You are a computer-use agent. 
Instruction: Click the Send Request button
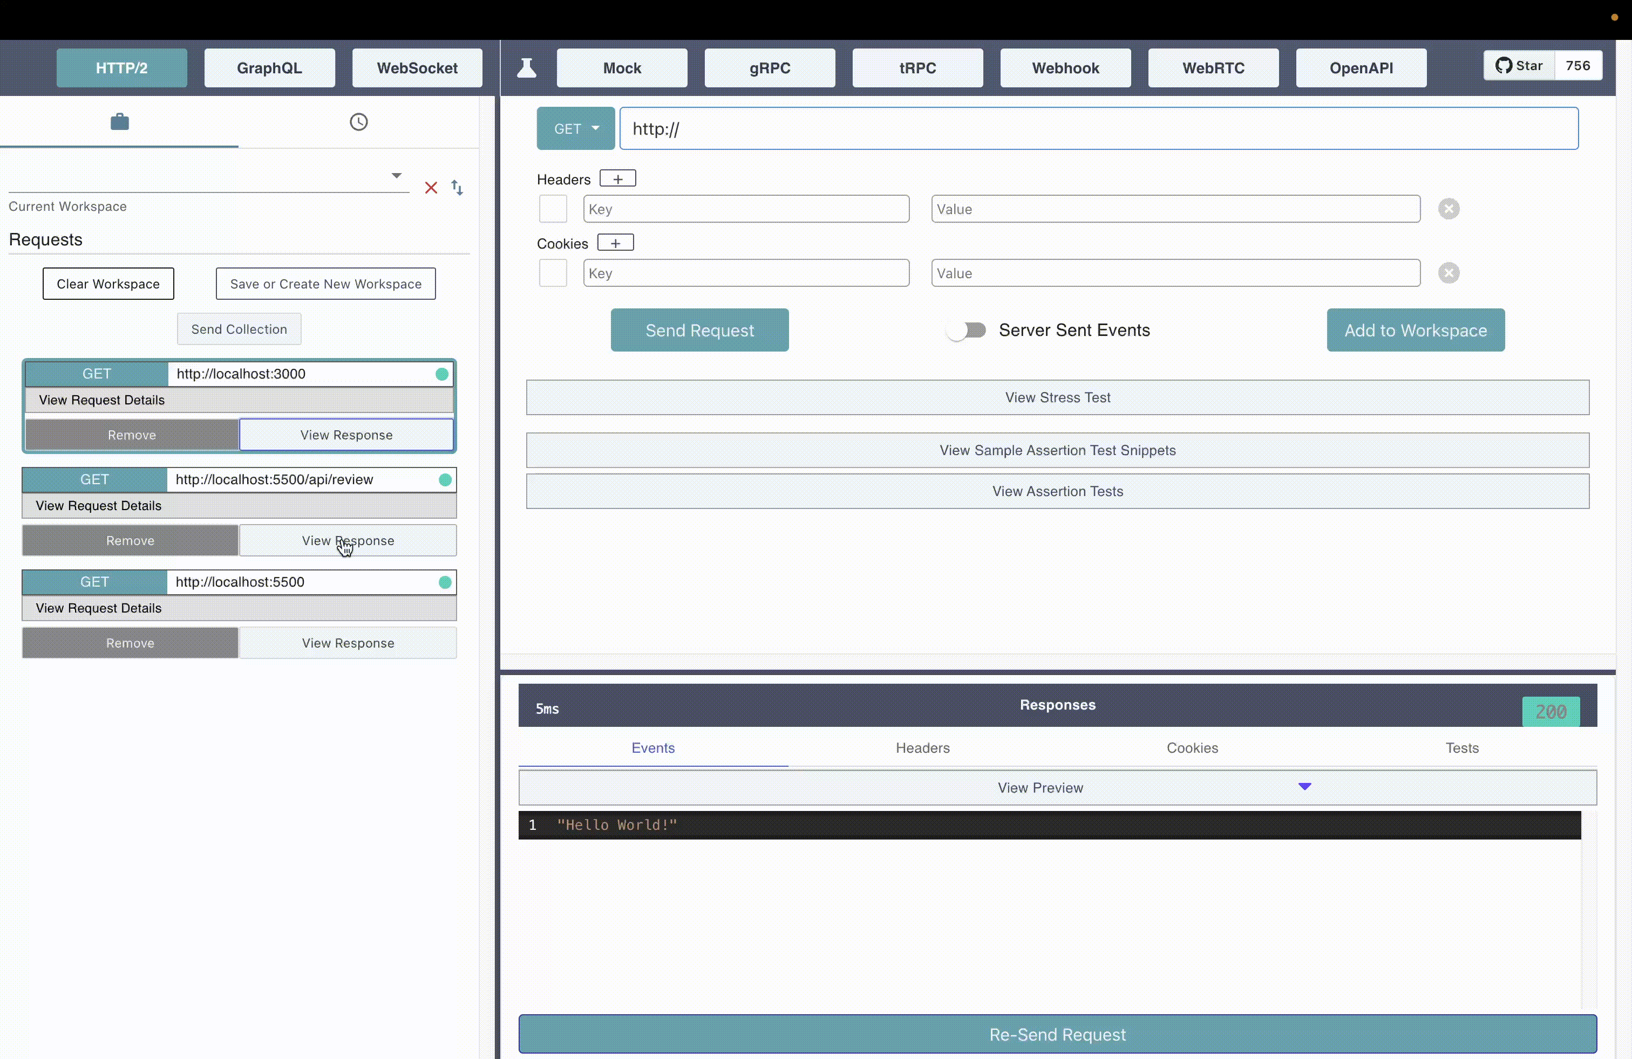[x=699, y=331]
